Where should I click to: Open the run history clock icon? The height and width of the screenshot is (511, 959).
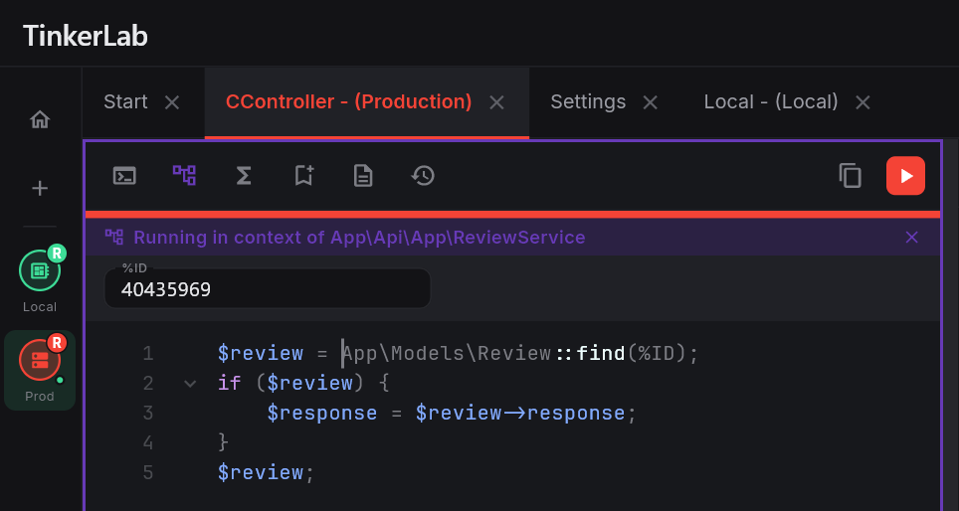[423, 176]
